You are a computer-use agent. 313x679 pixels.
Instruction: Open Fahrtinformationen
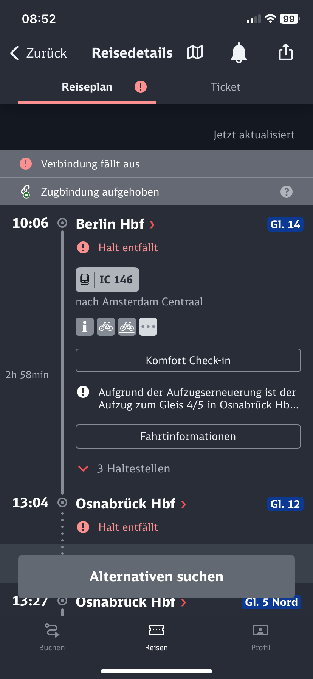click(x=188, y=436)
